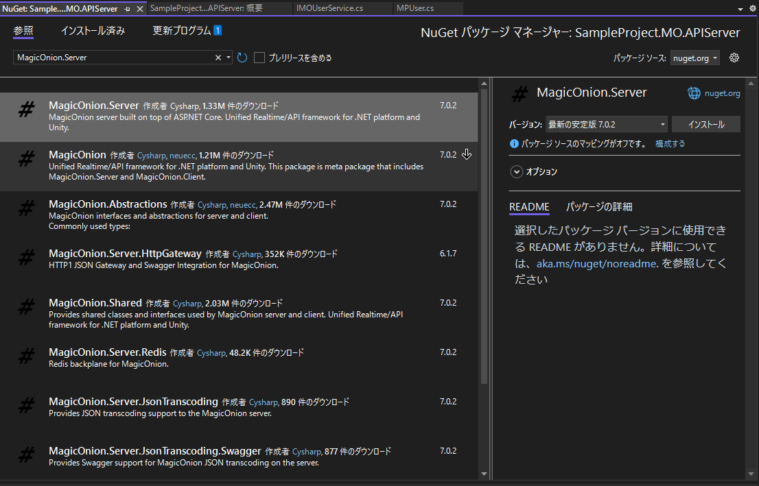Viewport: 759px width, 486px height.
Task: Click the package icon in the details pane header
Action: (x=520, y=94)
